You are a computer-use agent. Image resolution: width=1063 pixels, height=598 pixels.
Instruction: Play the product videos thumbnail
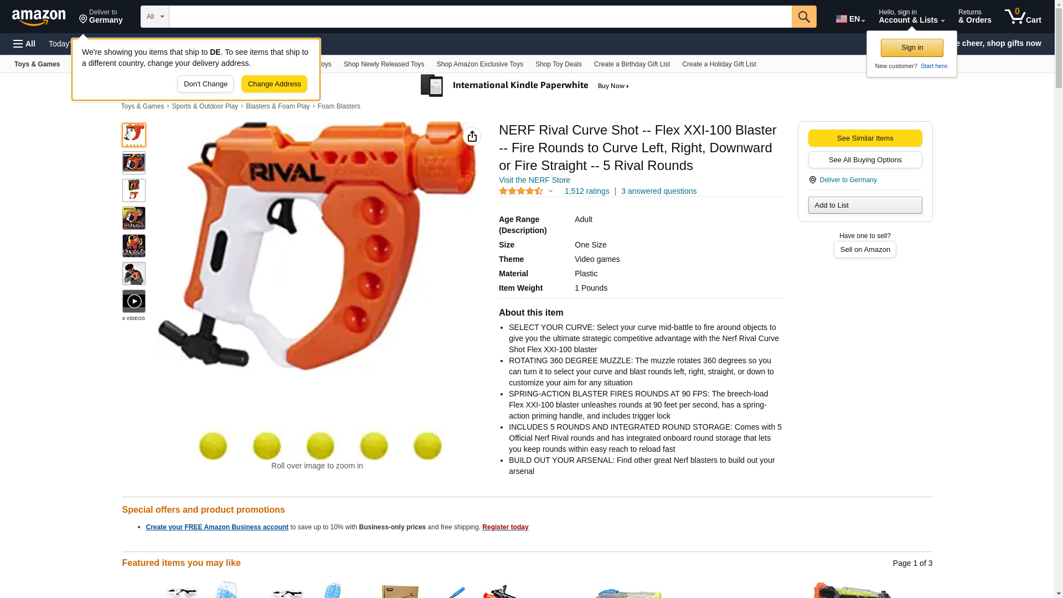pyautogui.click(x=134, y=301)
